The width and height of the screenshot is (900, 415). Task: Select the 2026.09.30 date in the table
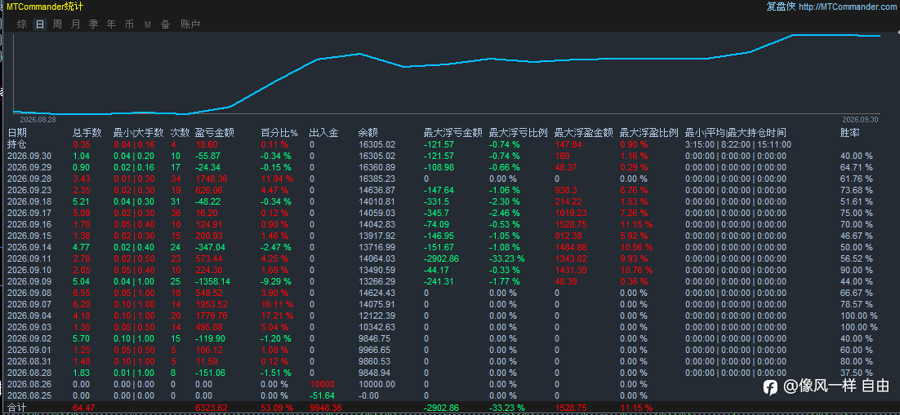tap(29, 156)
